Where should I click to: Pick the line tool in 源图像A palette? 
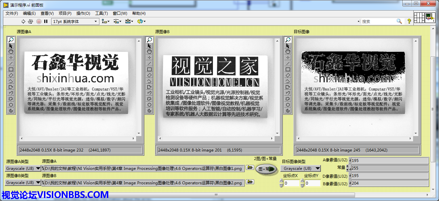(x=11, y=63)
